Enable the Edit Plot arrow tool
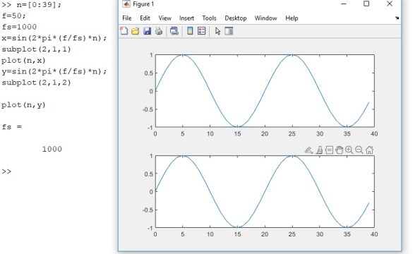 (x=218, y=31)
